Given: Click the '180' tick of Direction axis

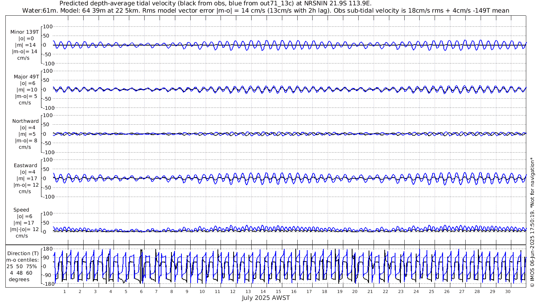Looking at the screenshot, I should (x=48, y=249).
